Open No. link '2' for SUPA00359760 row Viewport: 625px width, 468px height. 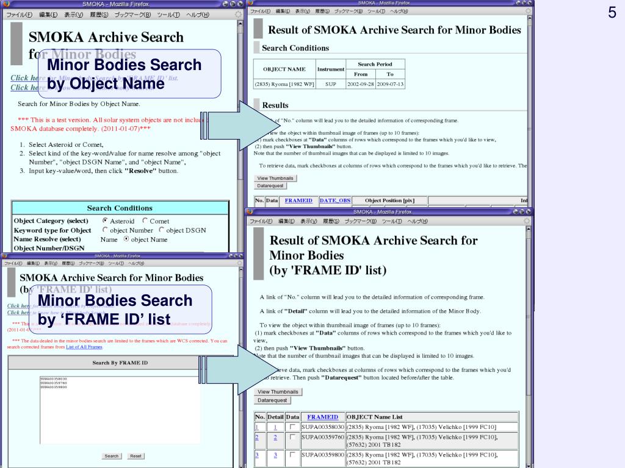257,438
